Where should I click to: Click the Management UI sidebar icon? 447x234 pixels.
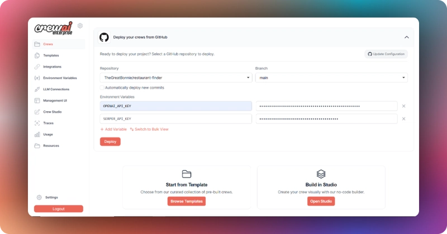[x=37, y=101]
